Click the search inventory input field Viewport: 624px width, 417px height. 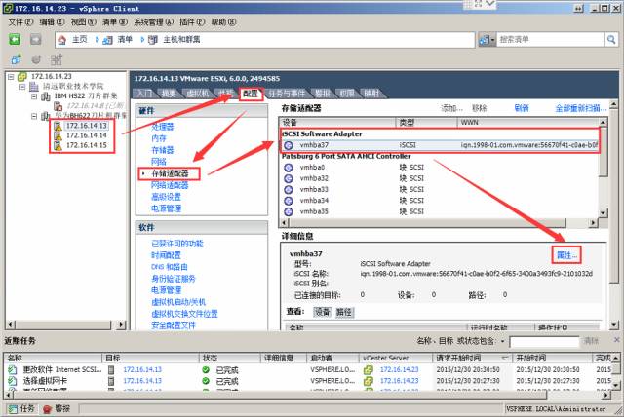(x=550, y=39)
